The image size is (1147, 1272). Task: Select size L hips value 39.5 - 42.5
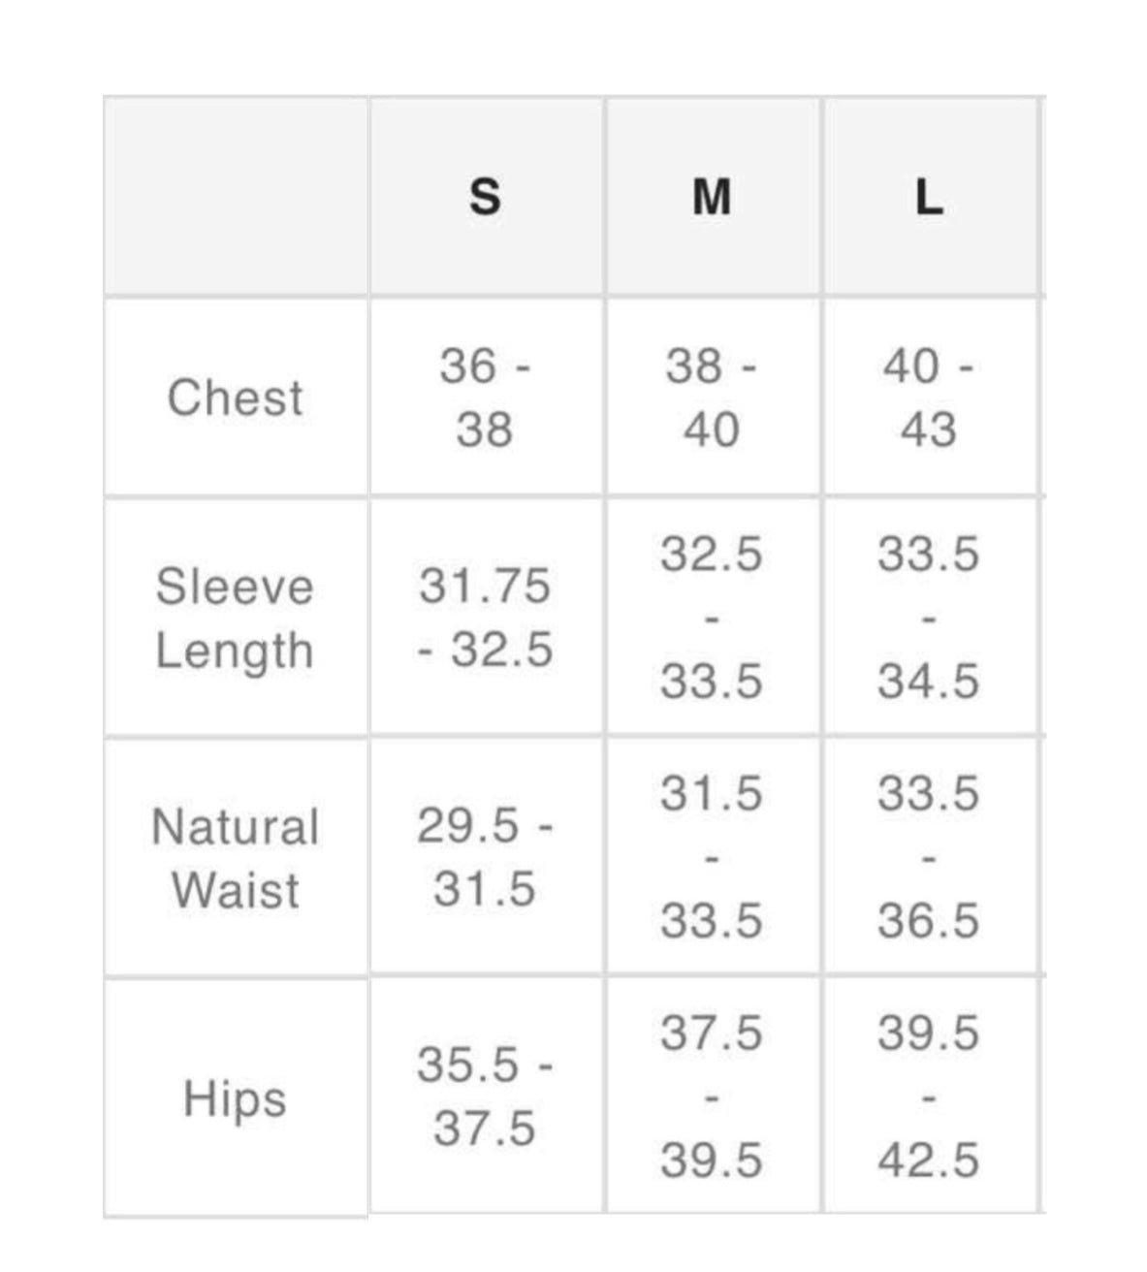coord(929,1097)
